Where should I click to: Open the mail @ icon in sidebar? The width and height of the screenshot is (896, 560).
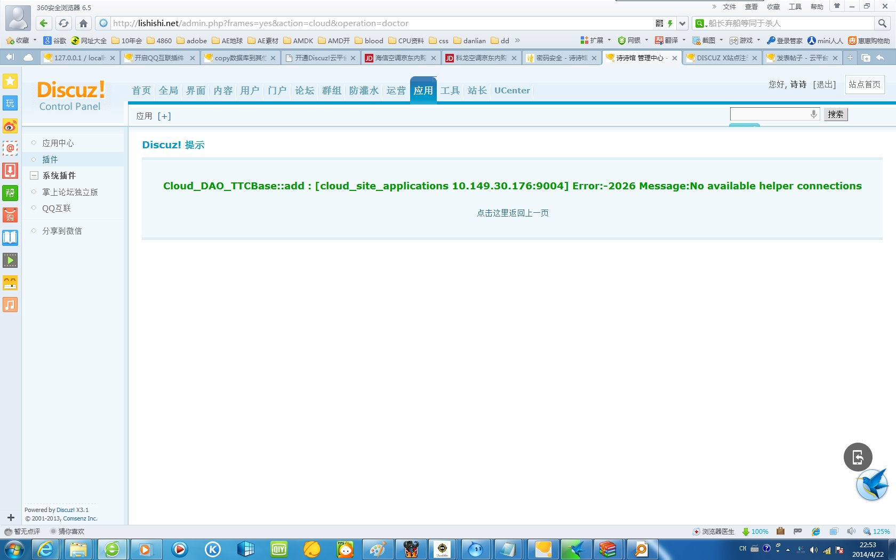pyautogui.click(x=10, y=148)
